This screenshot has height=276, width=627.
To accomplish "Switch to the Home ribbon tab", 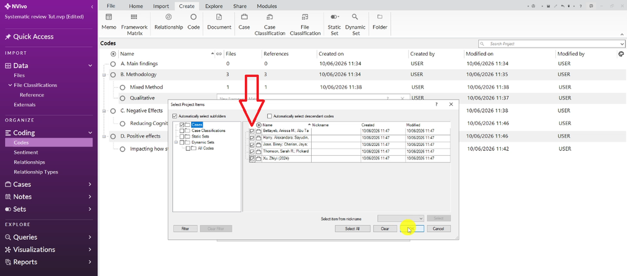I will [x=136, y=6].
